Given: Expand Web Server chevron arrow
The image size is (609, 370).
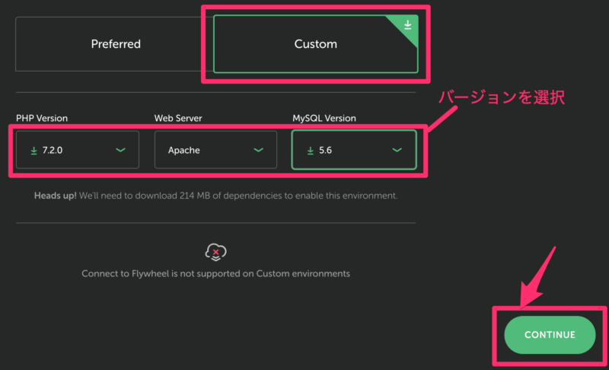Looking at the screenshot, I should click(258, 150).
